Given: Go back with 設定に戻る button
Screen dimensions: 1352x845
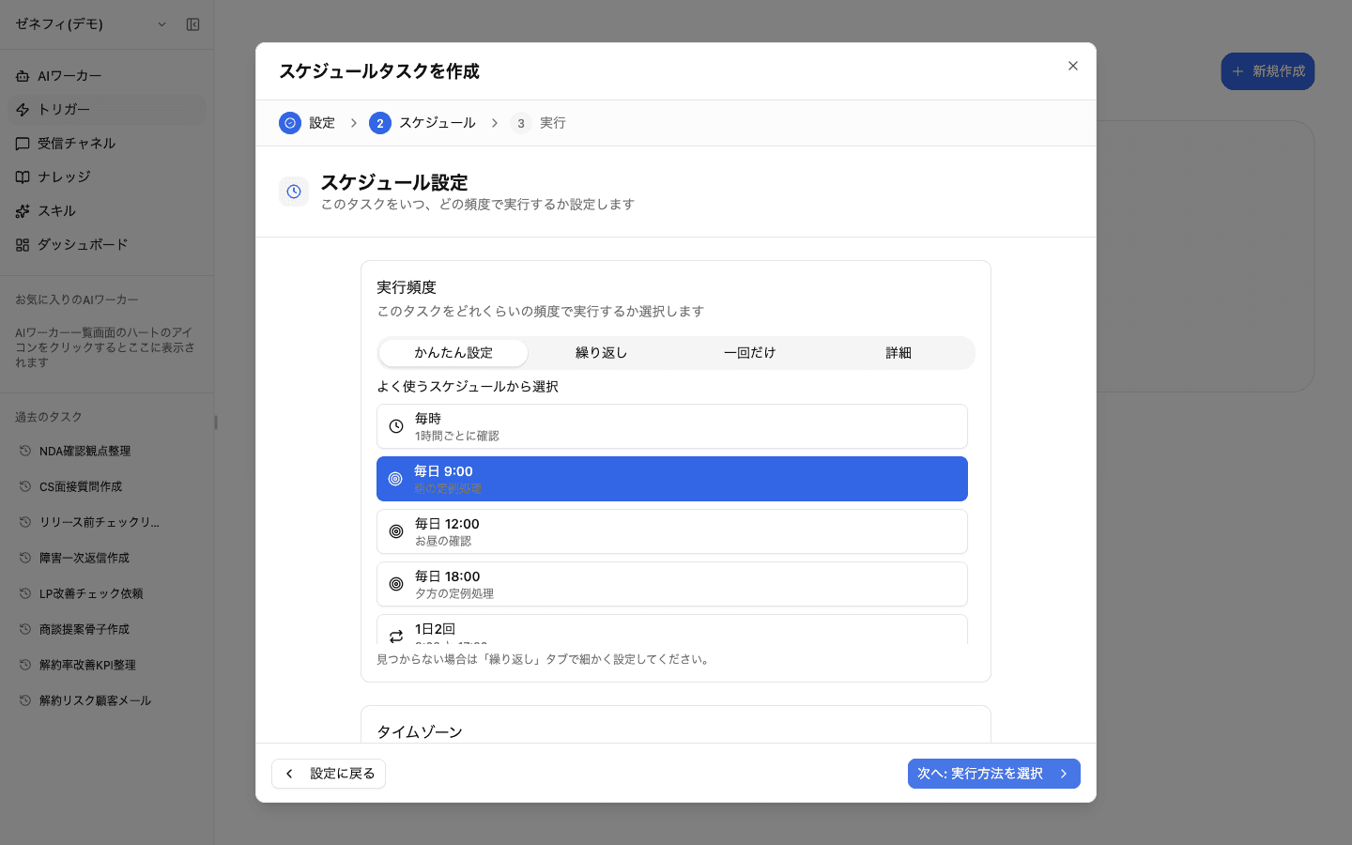Looking at the screenshot, I should (329, 774).
